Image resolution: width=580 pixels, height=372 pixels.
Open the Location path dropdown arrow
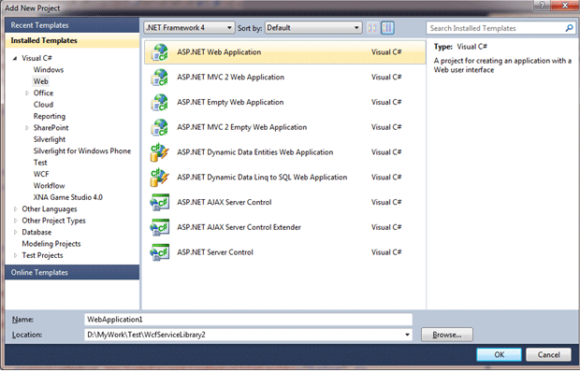[x=407, y=335]
